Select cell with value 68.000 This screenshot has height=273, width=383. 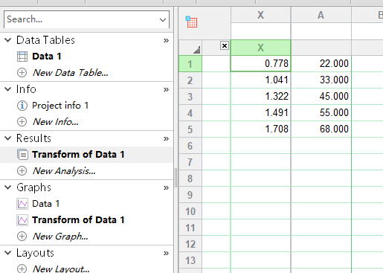(x=321, y=129)
